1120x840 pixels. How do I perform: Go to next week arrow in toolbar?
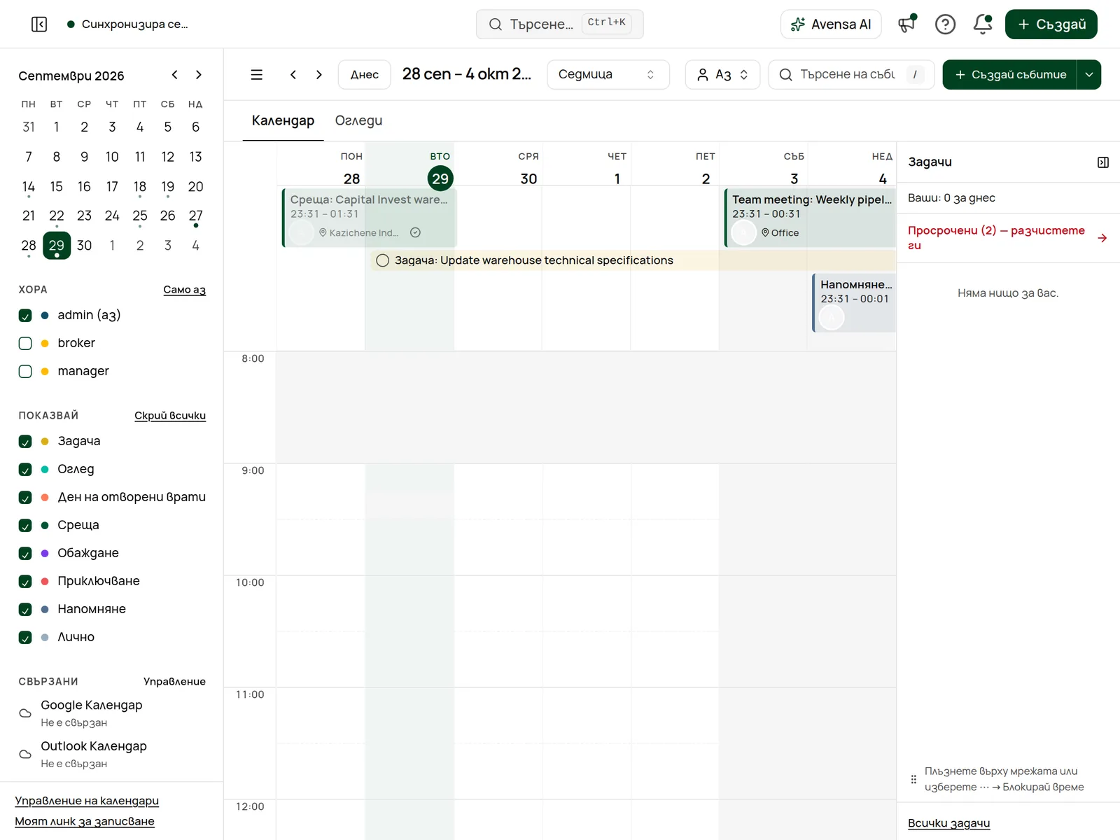click(x=319, y=74)
